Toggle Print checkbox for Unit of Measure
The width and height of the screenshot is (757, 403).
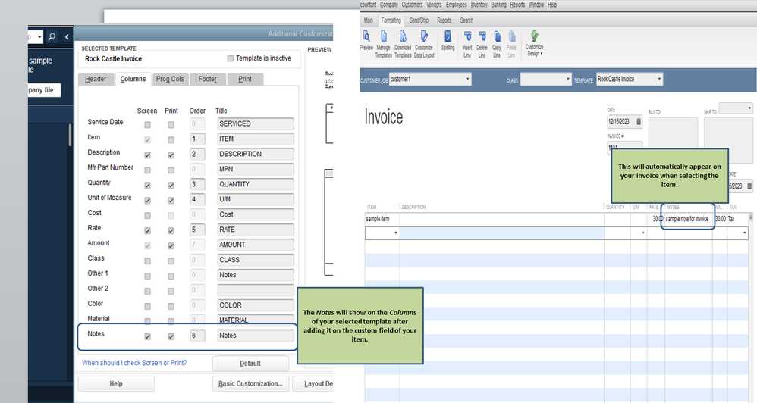(x=171, y=201)
